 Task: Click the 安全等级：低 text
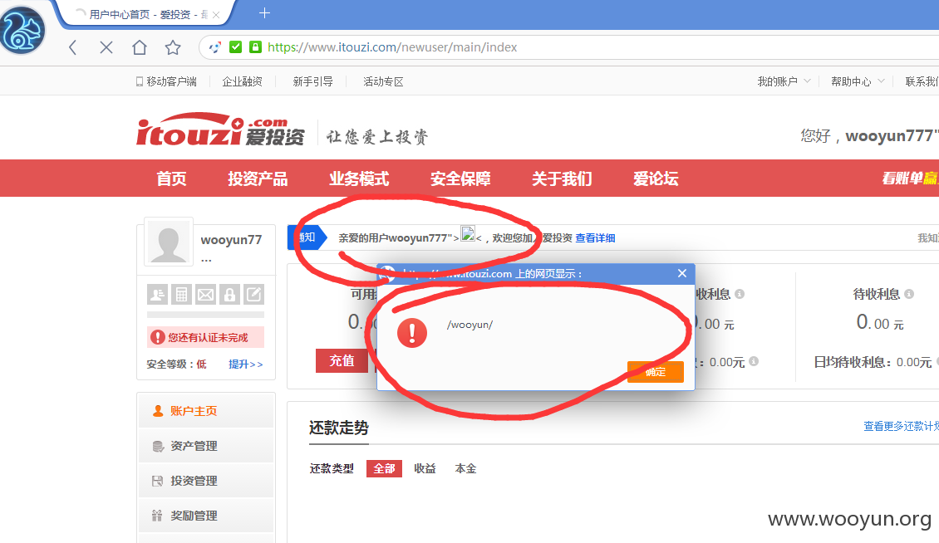coord(177,364)
